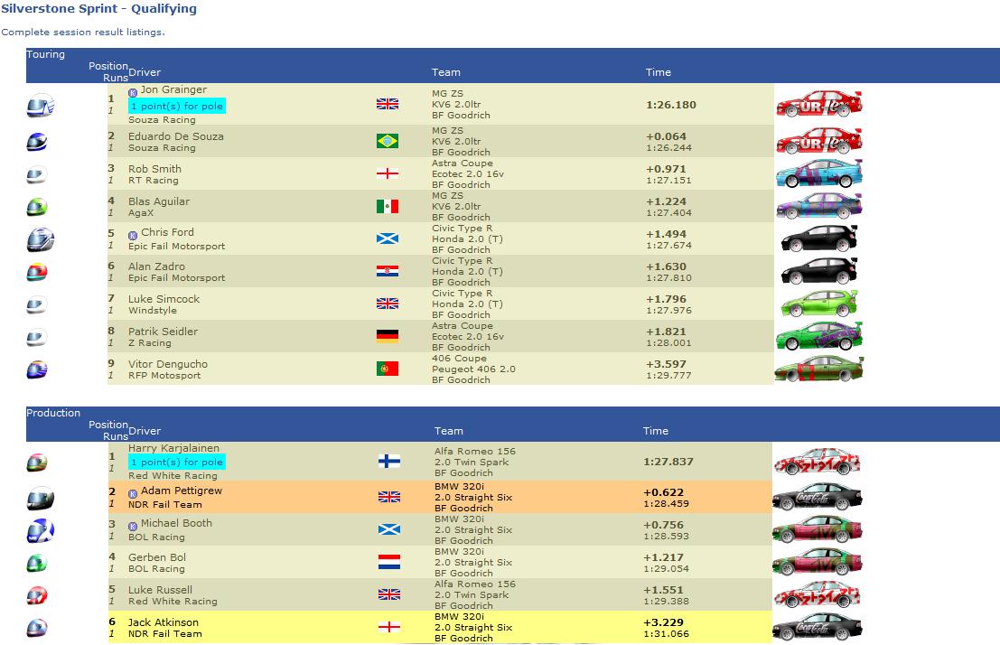1000x645 pixels.
Task: Click the K badge beside Michael Booth
Action: 133,527
